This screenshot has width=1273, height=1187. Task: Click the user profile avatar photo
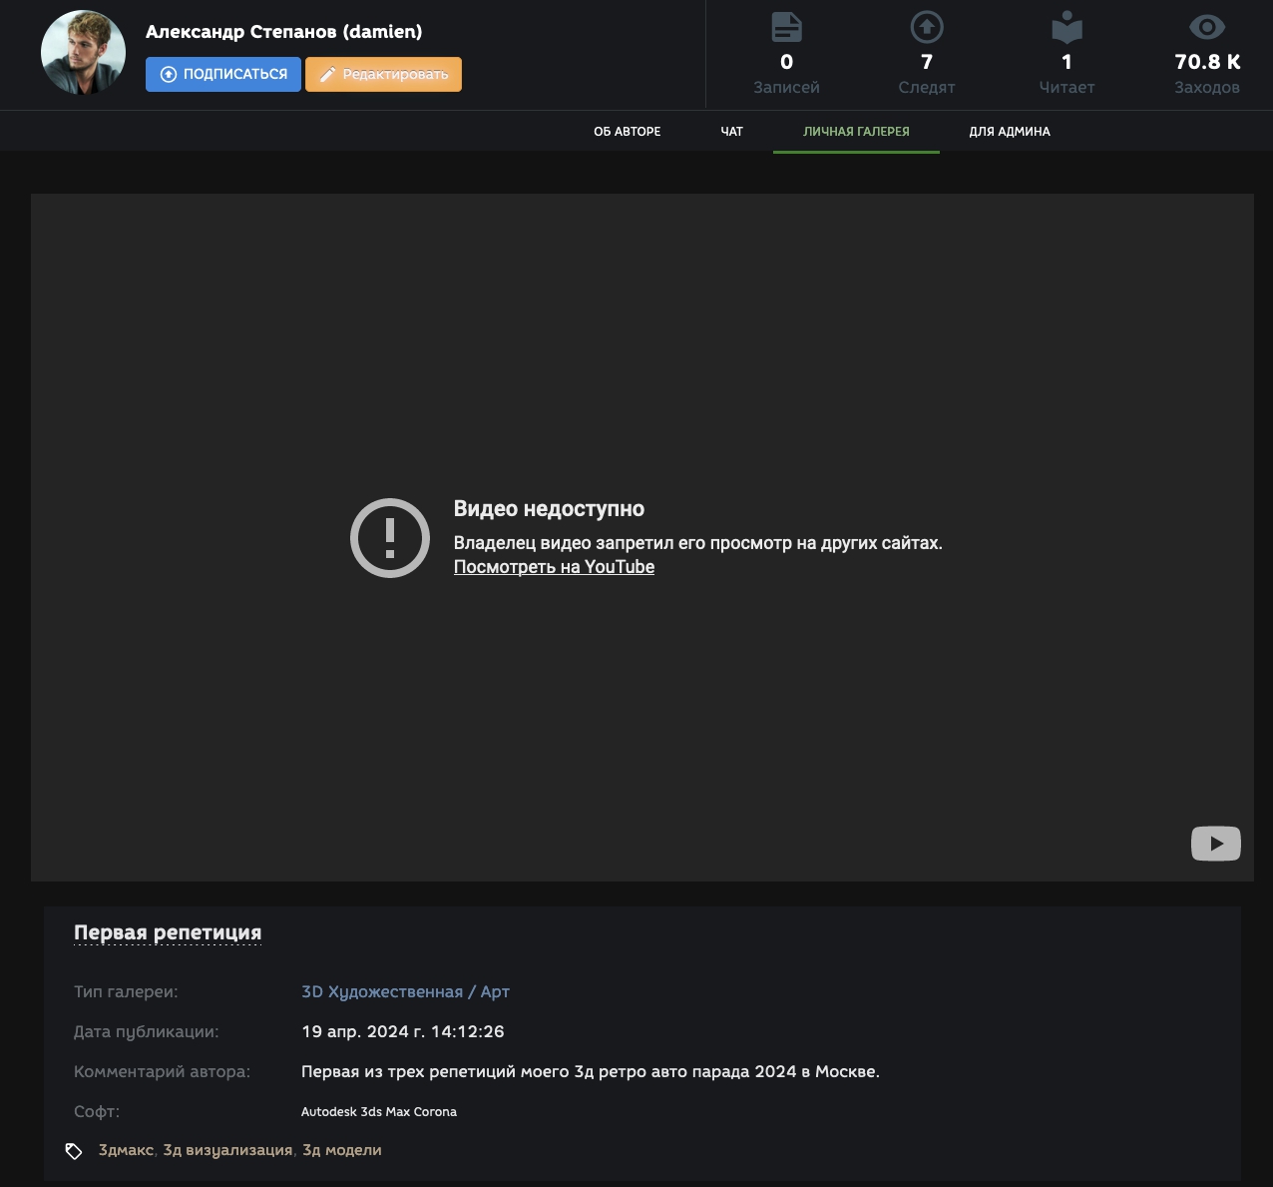(83, 53)
